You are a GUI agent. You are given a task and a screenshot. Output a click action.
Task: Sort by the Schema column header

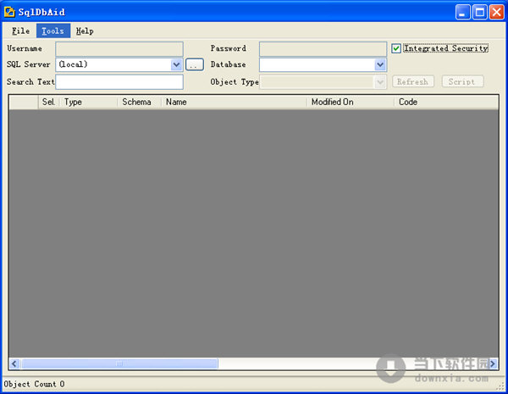pyautogui.click(x=140, y=102)
